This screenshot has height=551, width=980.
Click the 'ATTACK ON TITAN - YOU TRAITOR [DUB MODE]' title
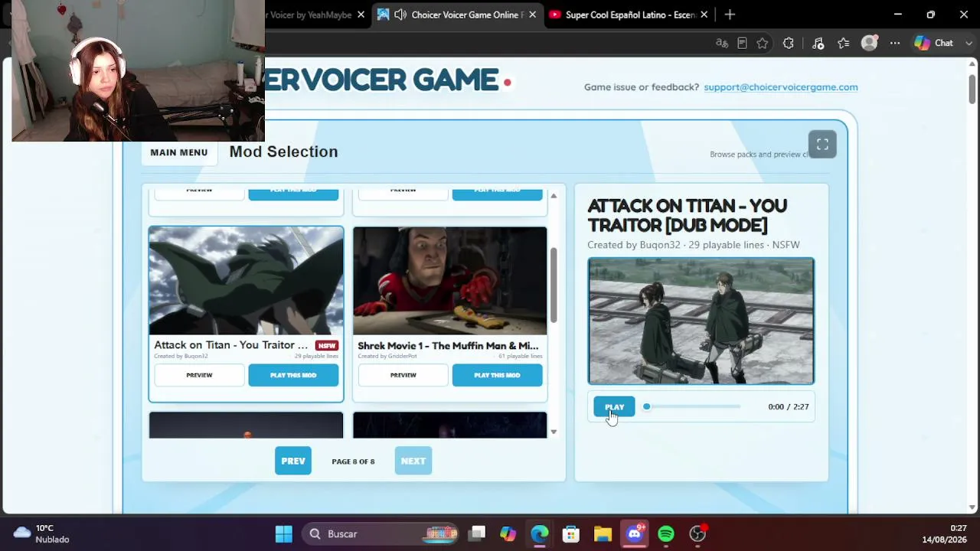[x=688, y=215]
